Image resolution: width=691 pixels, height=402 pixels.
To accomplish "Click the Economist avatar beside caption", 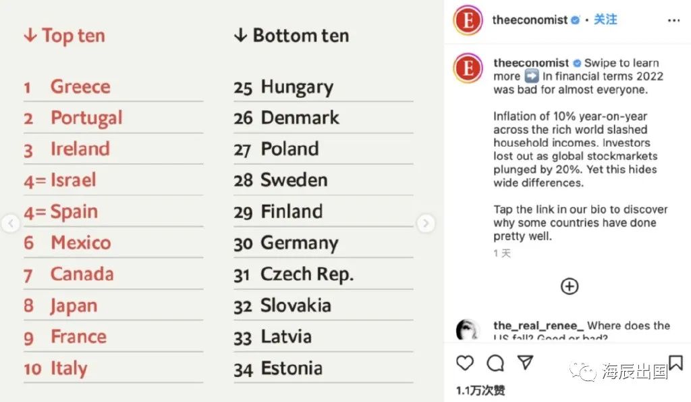I will (x=468, y=68).
